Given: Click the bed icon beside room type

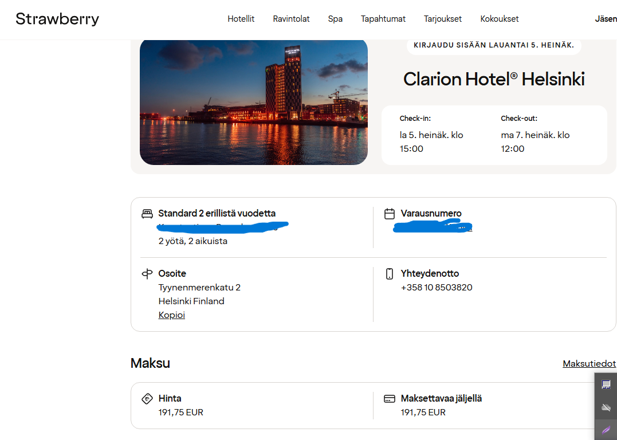Looking at the screenshot, I should pyautogui.click(x=147, y=214).
